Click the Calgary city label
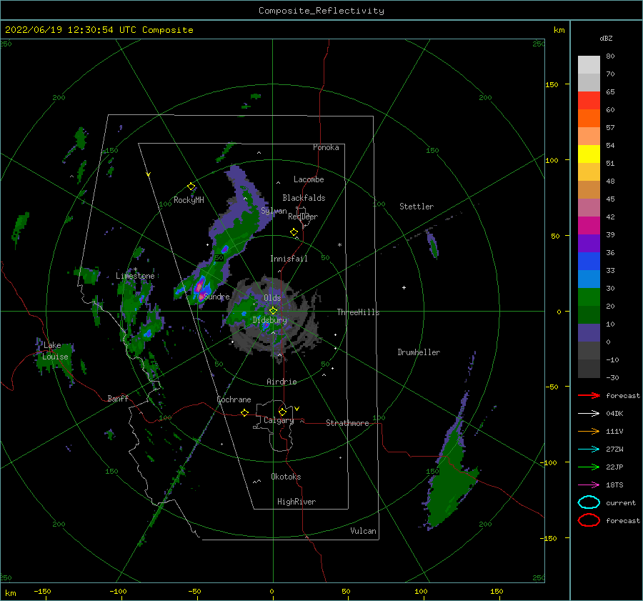 tap(279, 420)
